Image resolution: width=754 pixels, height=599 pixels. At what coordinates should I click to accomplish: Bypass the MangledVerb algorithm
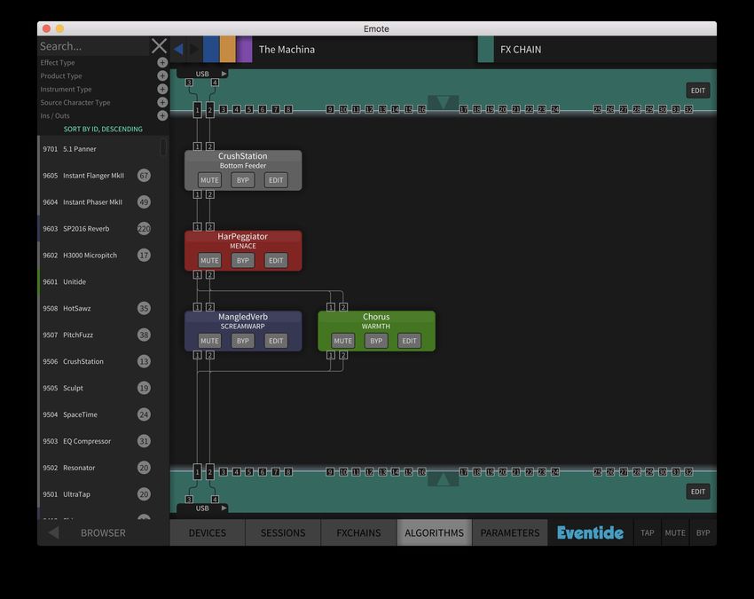point(243,341)
